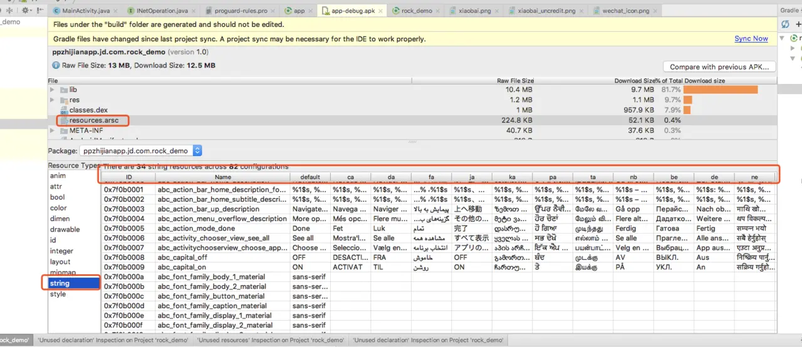Image resolution: width=802 pixels, height=347 pixels.
Task: Click Compare with previous APK button
Action: coord(719,67)
